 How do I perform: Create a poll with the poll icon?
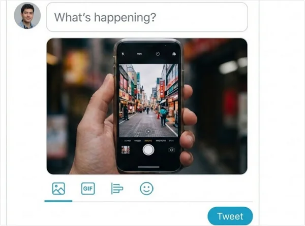(117, 189)
